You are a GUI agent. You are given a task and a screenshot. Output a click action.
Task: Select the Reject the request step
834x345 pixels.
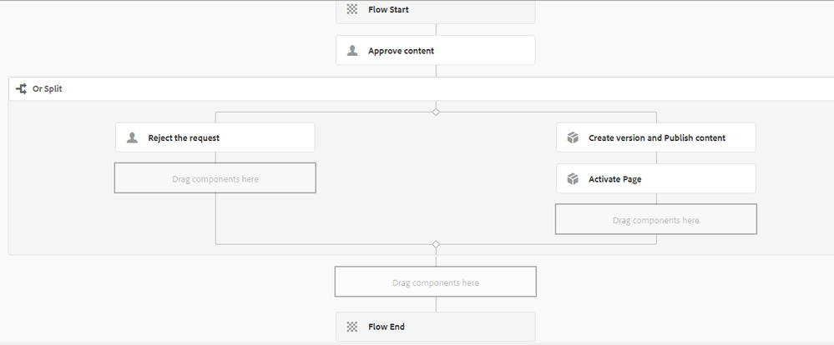click(215, 137)
